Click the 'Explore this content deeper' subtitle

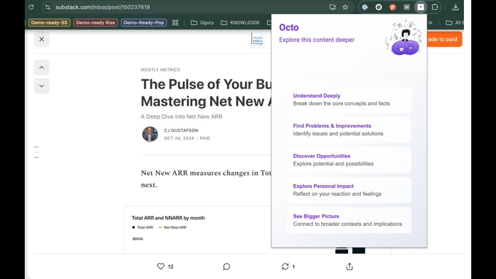pos(317,40)
